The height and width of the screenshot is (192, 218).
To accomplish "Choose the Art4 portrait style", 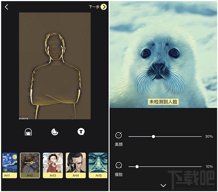I will (76, 165).
